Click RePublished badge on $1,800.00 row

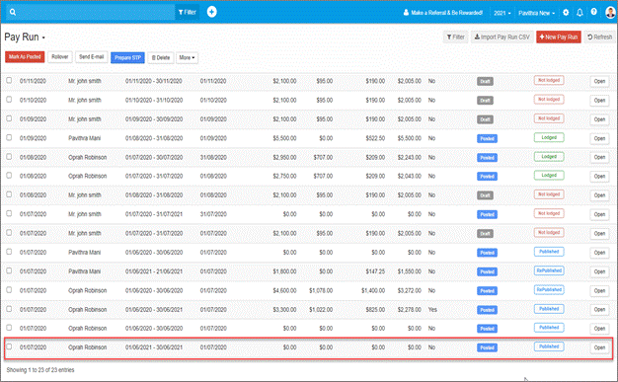coord(549,270)
